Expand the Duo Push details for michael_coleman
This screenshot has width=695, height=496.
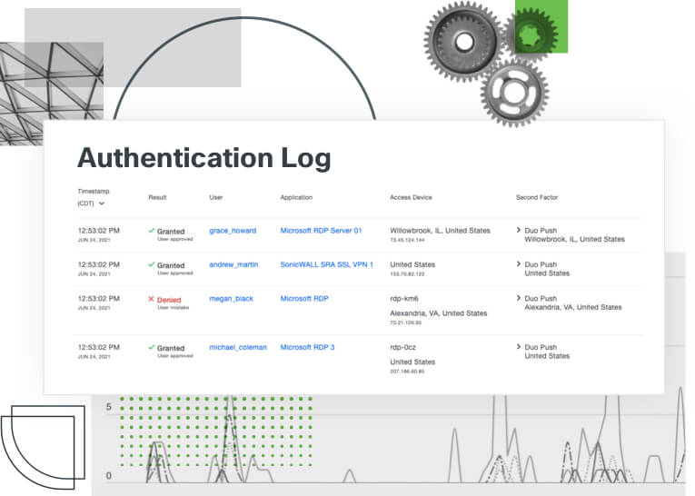519,347
